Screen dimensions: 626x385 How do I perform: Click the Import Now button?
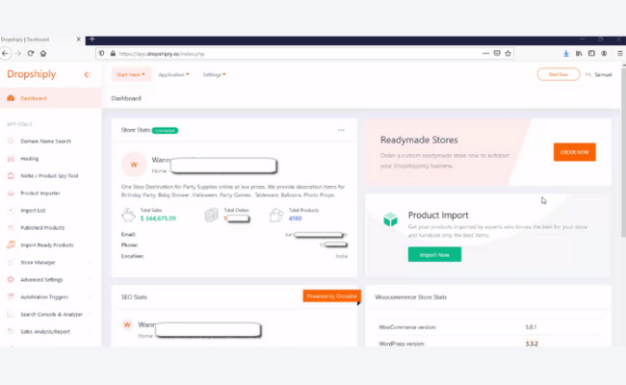[x=434, y=254]
